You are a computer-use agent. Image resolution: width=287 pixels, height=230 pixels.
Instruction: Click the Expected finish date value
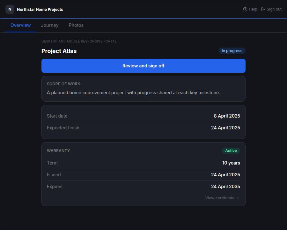pyautogui.click(x=225, y=128)
